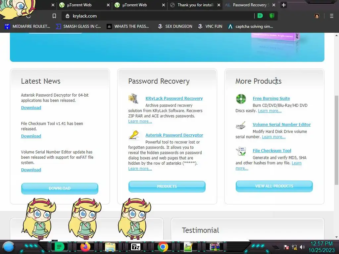Open Notepad++ from the taskbar
The width and height of the screenshot is (339, 254).
click(x=188, y=247)
